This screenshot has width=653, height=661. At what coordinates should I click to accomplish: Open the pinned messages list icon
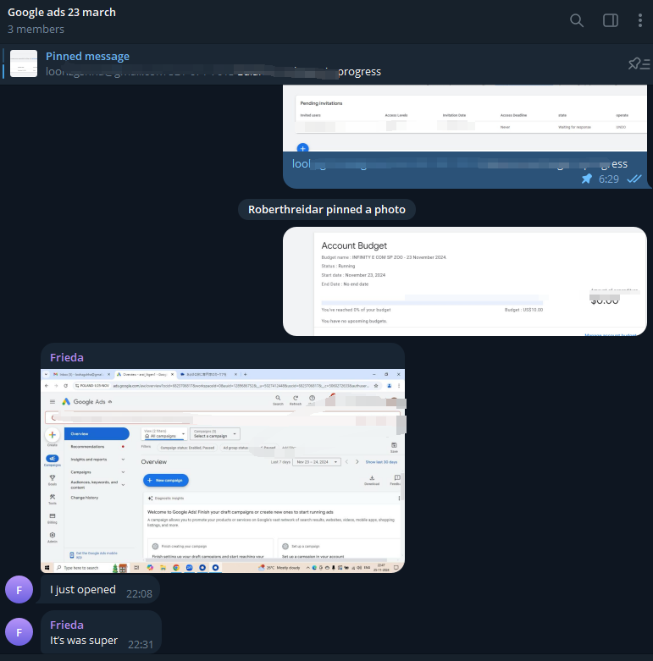tap(639, 63)
